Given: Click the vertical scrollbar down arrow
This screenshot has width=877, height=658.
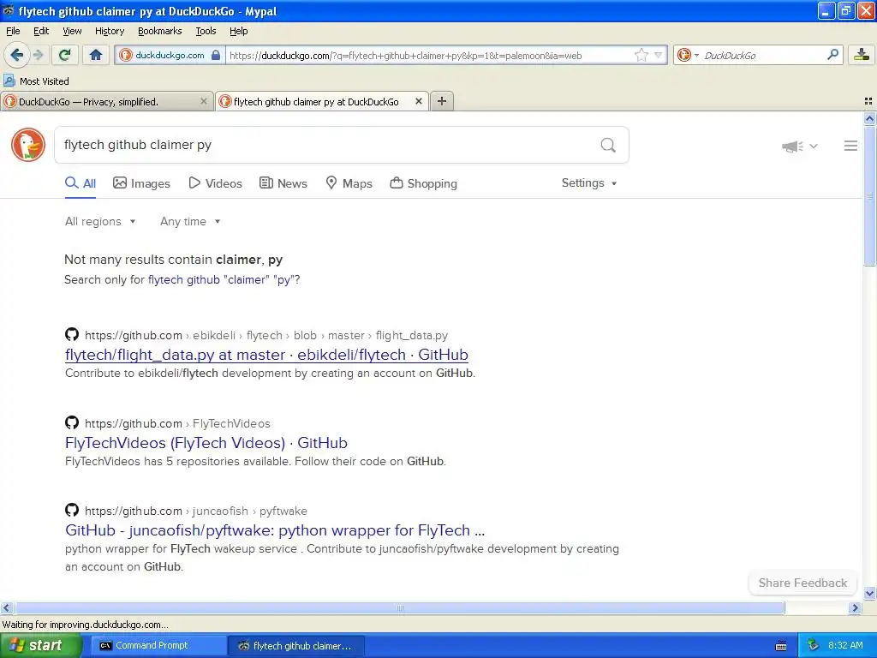Looking at the screenshot, I should point(869,594).
